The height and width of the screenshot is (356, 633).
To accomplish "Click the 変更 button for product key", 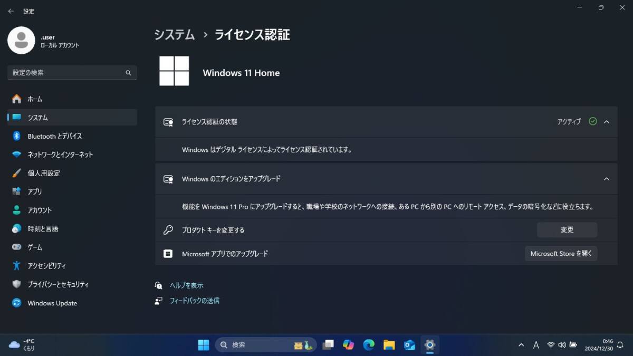I will [x=567, y=230].
